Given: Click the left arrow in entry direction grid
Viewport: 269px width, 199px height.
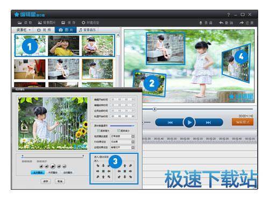Looking at the screenshot, I should tap(109, 171).
